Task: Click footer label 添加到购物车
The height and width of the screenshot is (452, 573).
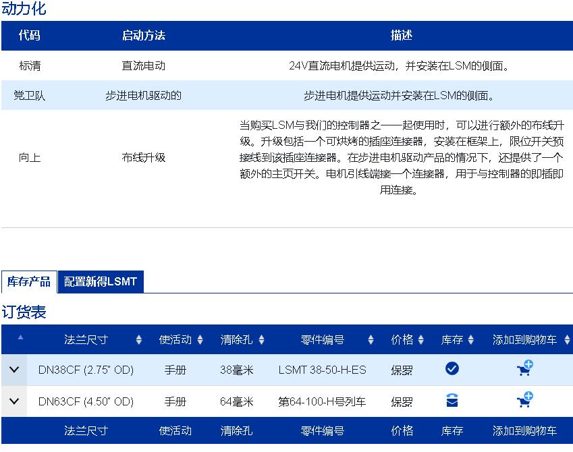Action: pyautogui.click(x=524, y=430)
